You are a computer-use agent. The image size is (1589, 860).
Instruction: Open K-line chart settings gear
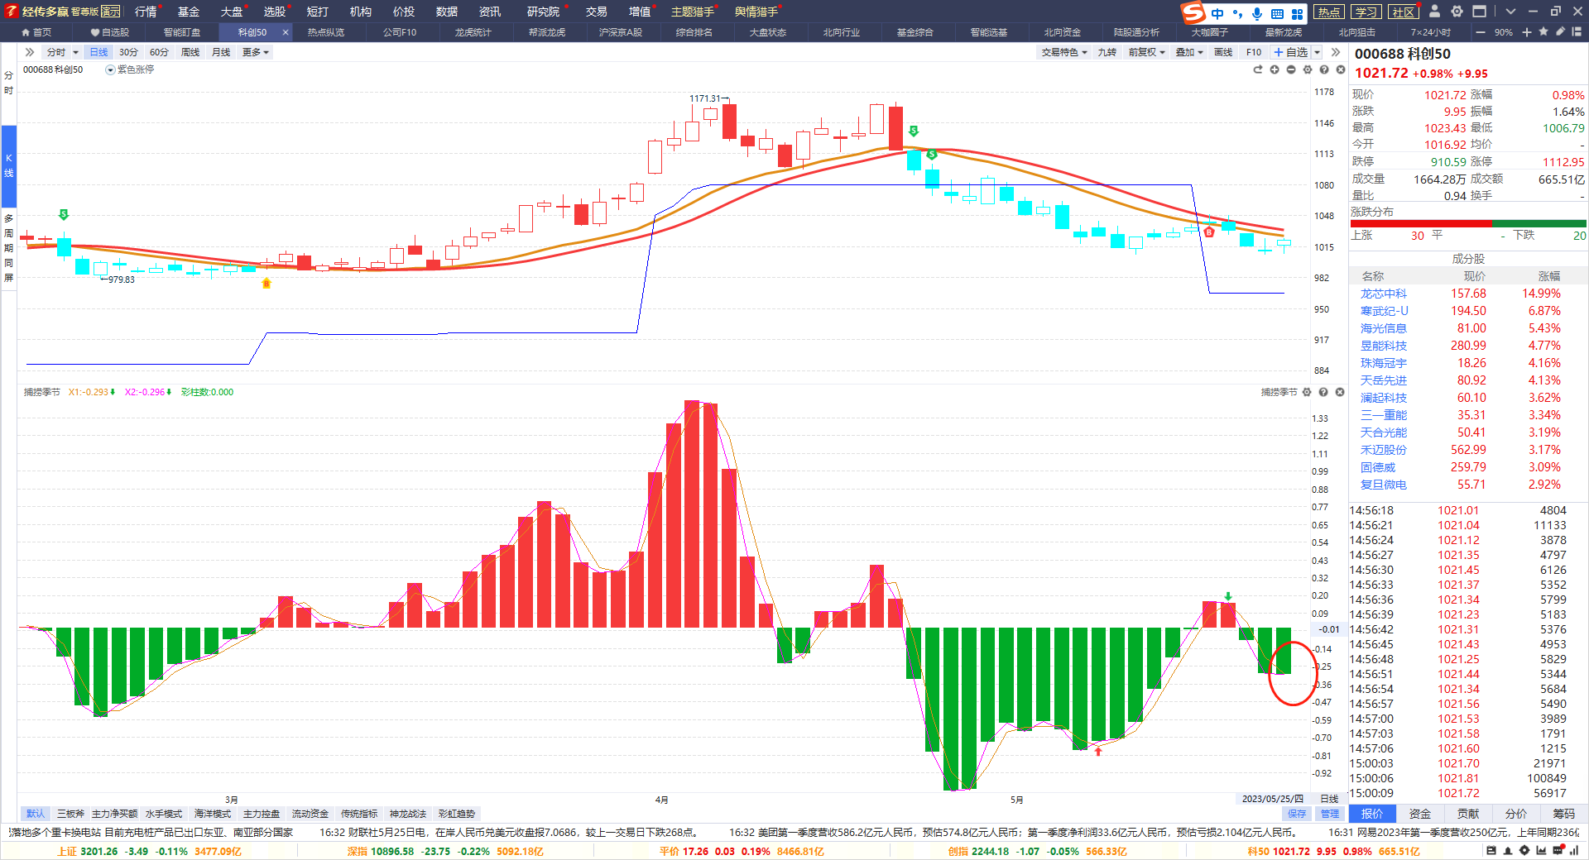point(1308,69)
